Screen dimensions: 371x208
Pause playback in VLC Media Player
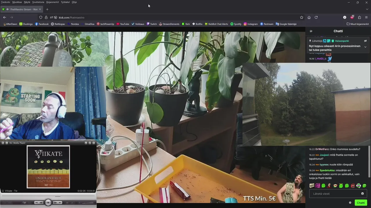(x=48, y=203)
